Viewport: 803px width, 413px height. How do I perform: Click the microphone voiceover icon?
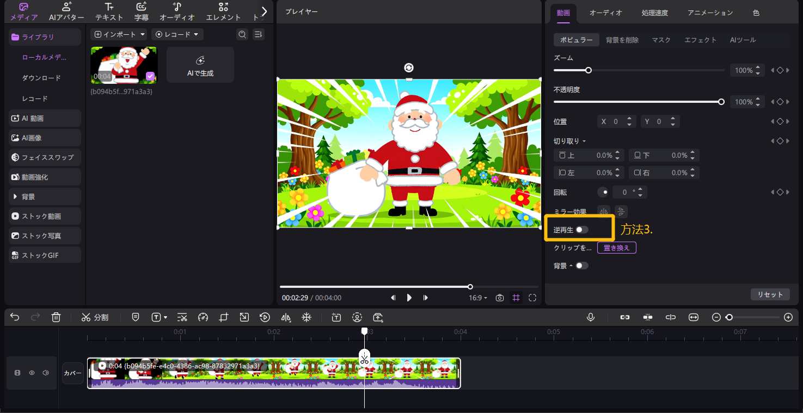(591, 317)
